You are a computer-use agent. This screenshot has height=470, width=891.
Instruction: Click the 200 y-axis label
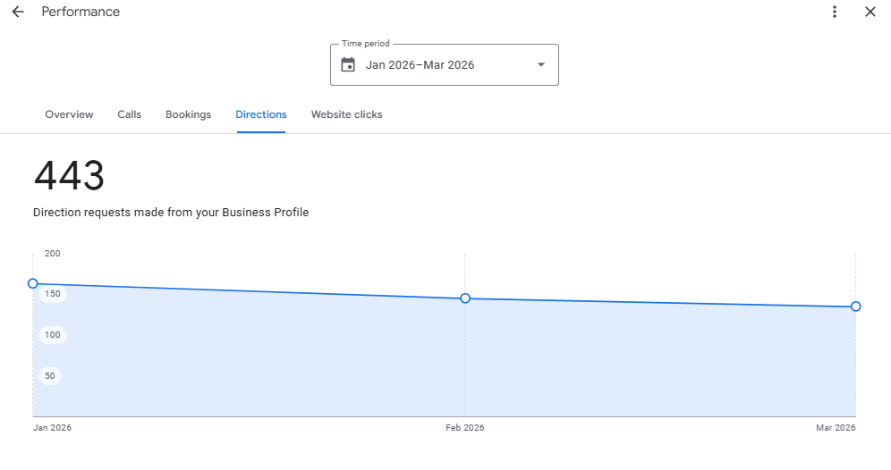(x=52, y=253)
